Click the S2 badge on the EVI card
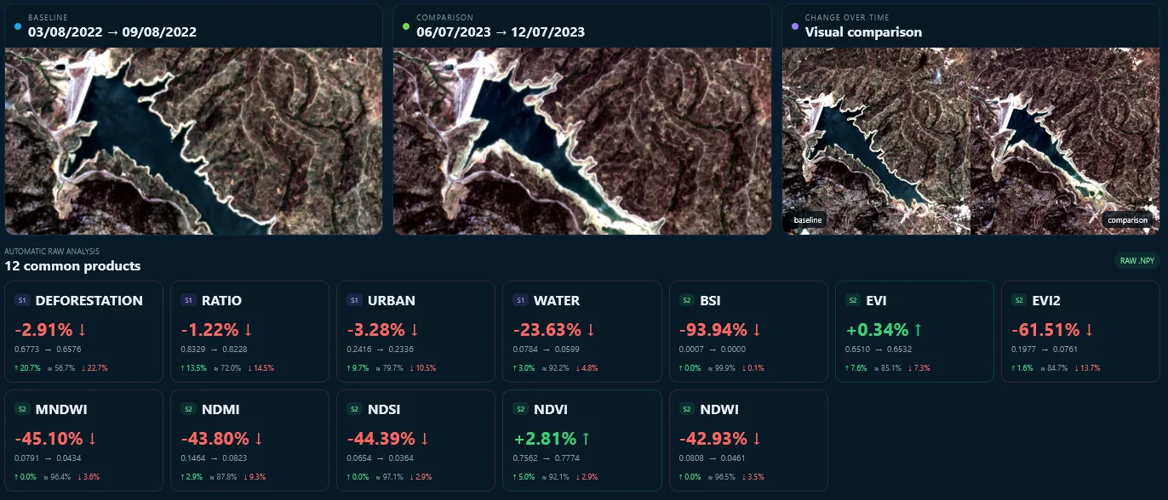The height and width of the screenshot is (500, 1168). coord(854,300)
